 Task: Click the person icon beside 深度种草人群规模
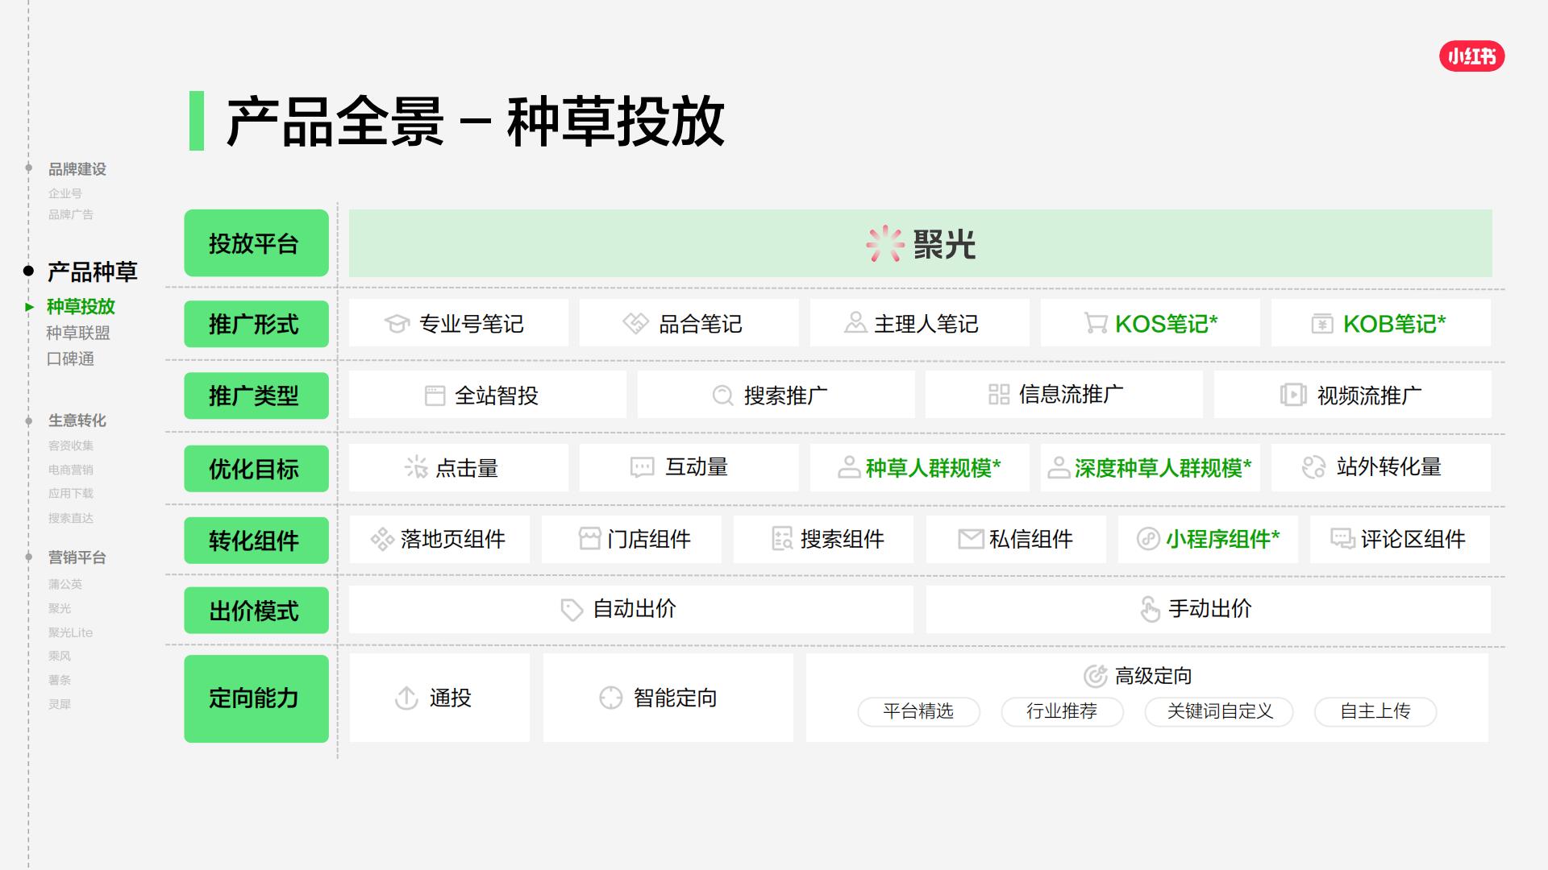pos(1059,467)
